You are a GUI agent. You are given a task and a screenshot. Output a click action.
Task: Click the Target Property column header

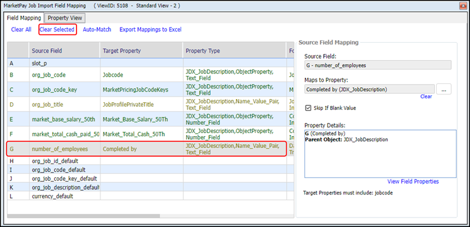pyautogui.click(x=141, y=51)
